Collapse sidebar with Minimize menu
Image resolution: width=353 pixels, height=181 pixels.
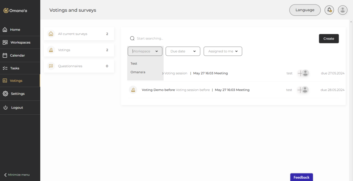[x=17, y=175]
